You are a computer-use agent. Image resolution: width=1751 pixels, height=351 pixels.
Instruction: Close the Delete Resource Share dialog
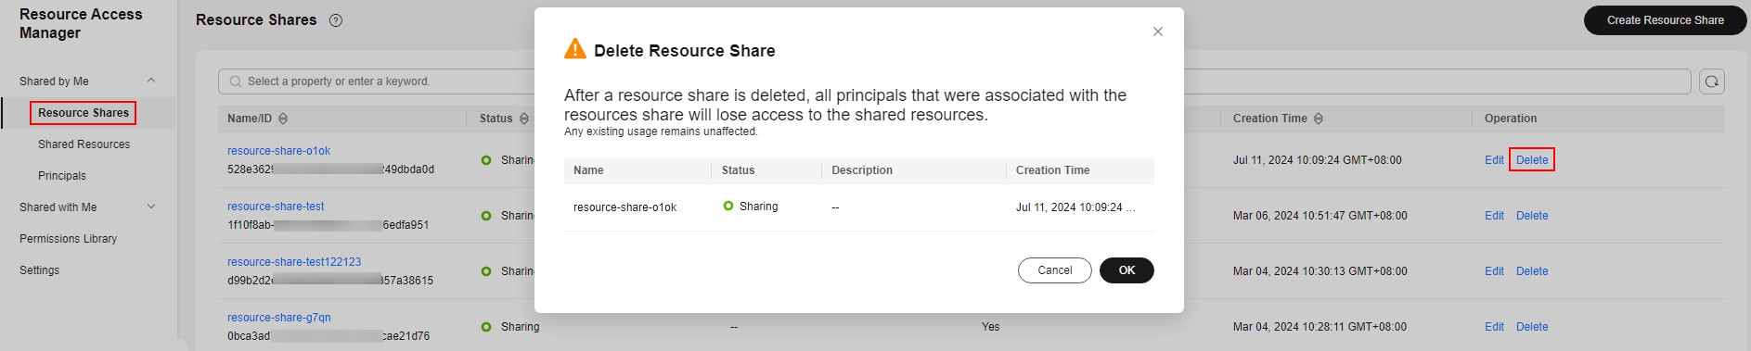click(1158, 31)
